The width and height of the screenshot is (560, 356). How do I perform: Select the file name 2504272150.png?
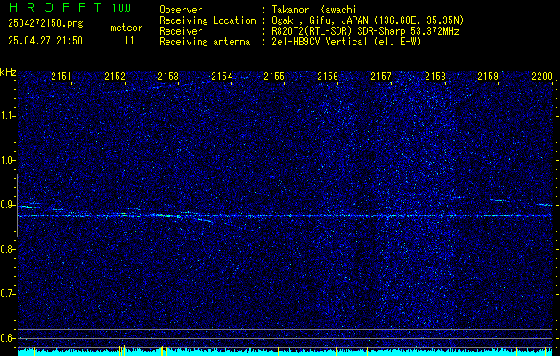45,24
